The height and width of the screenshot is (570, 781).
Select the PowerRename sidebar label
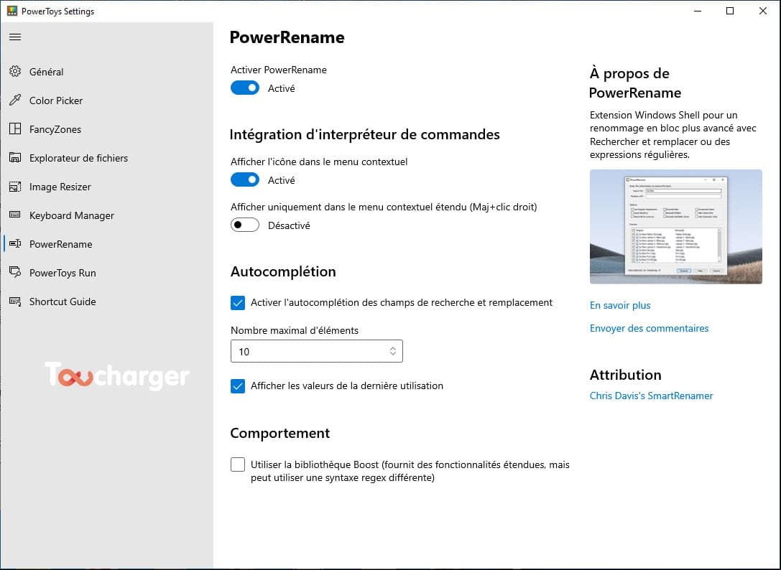(x=61, y=244)
